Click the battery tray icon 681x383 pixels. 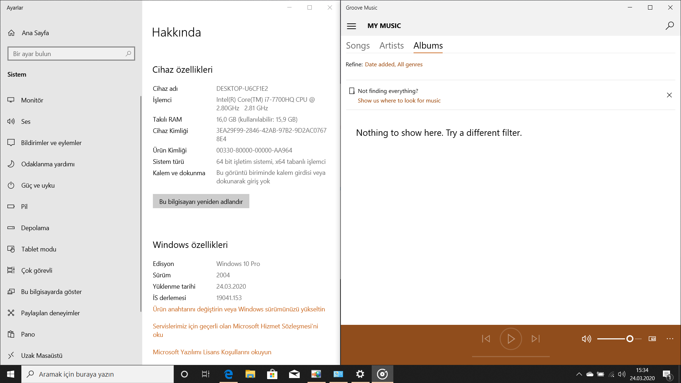click(x=600, y=374)
